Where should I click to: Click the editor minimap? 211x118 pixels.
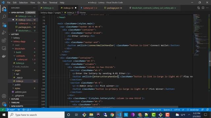click(200, 35)
